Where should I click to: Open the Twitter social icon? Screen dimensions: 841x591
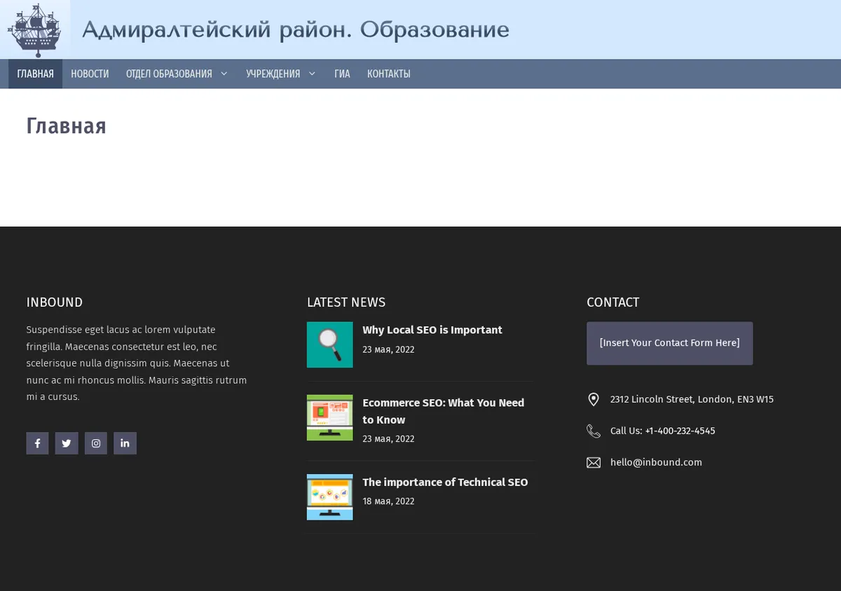tap(67, 443)
